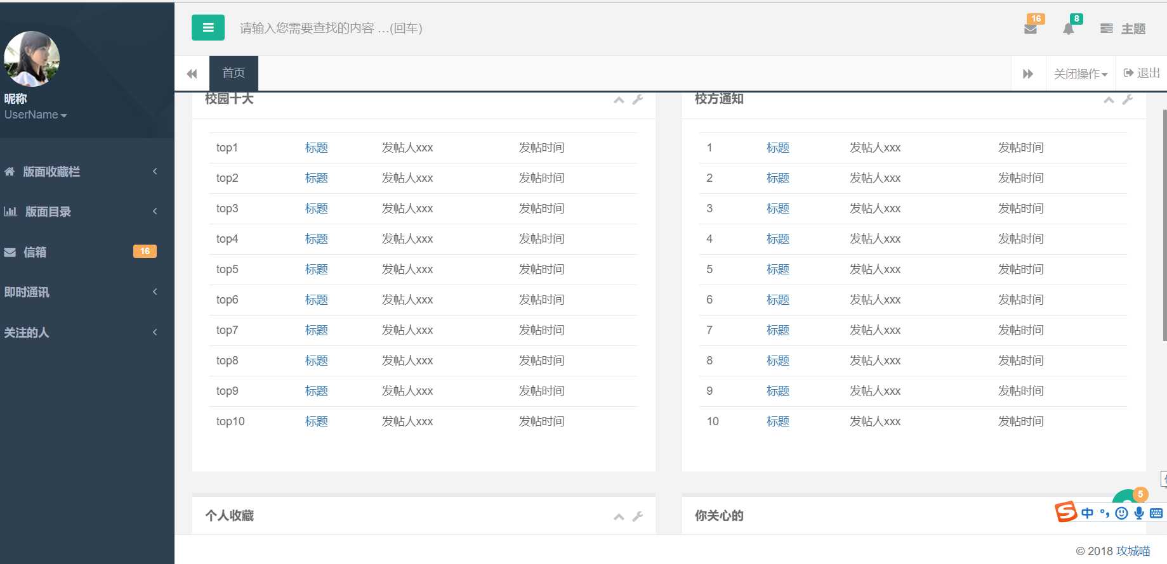The image size is (1167, 564).
Task: Expand 即时通讯 sidebar menu
Action: point(87,292)
